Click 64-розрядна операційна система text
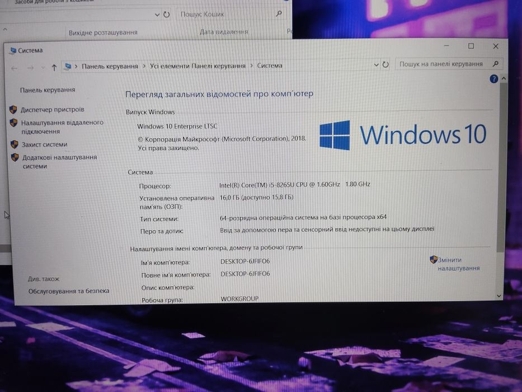Screen dimensions: 522x392 pyautogui.click(x=303, y=217)
